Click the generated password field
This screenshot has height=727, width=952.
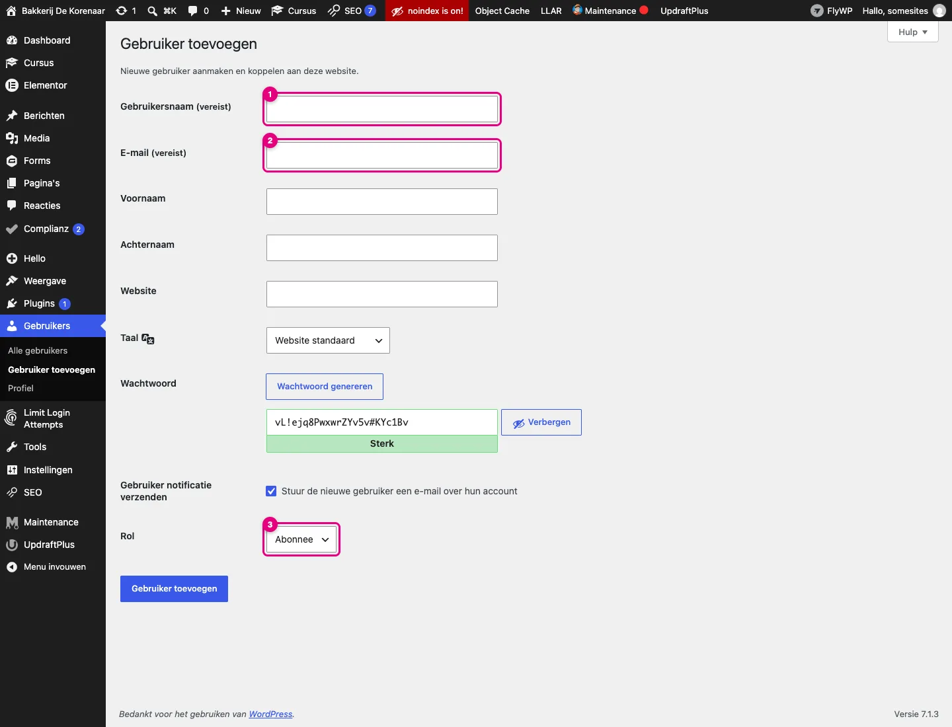pyautogui.click(x=382, y=422)
